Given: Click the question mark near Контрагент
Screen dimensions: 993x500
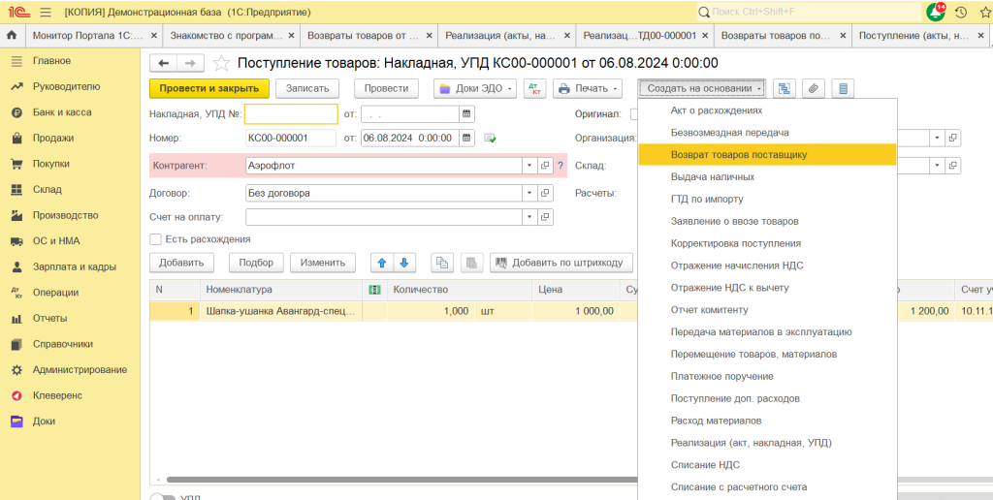Looking at the screenshot, I should (560, 166).
